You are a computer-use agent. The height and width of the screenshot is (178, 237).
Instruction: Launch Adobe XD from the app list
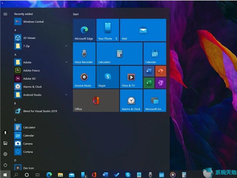coord(41,78)
